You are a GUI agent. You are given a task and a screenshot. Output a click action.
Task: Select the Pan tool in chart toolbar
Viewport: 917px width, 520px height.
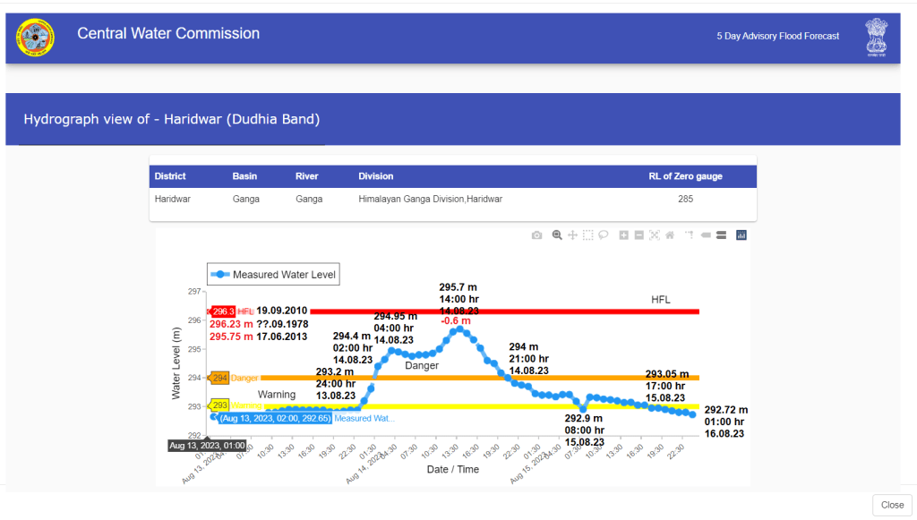point(572,235)
